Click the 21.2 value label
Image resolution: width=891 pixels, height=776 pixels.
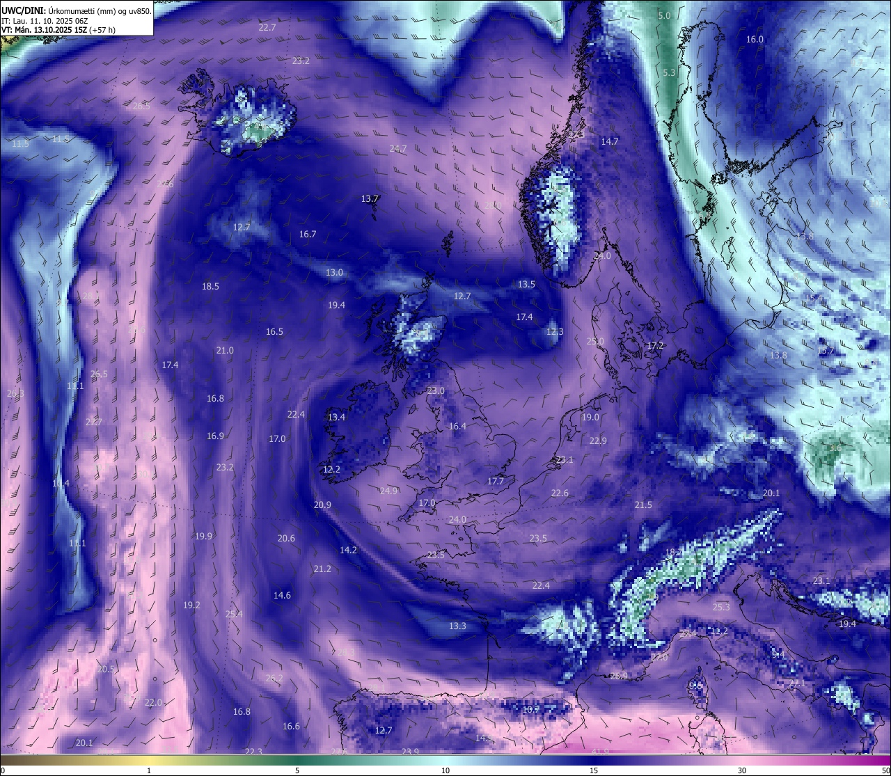(322, 569)
